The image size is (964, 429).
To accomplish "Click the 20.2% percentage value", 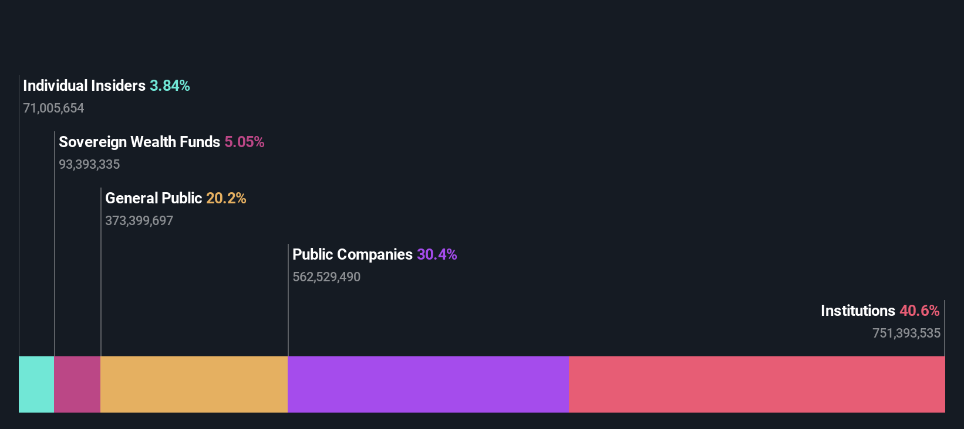I will 226,198.
